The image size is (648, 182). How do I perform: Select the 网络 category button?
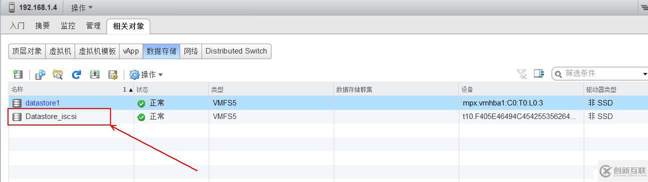[191, 51]
